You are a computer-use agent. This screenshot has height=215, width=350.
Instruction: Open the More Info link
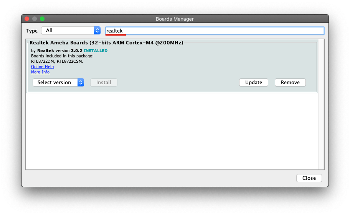40,72
